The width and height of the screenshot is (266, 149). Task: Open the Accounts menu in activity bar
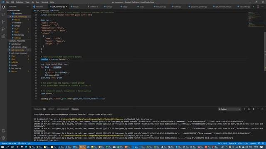(3, 131)
